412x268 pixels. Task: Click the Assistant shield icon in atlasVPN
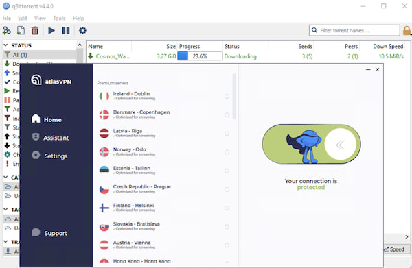tap(36, 137)
